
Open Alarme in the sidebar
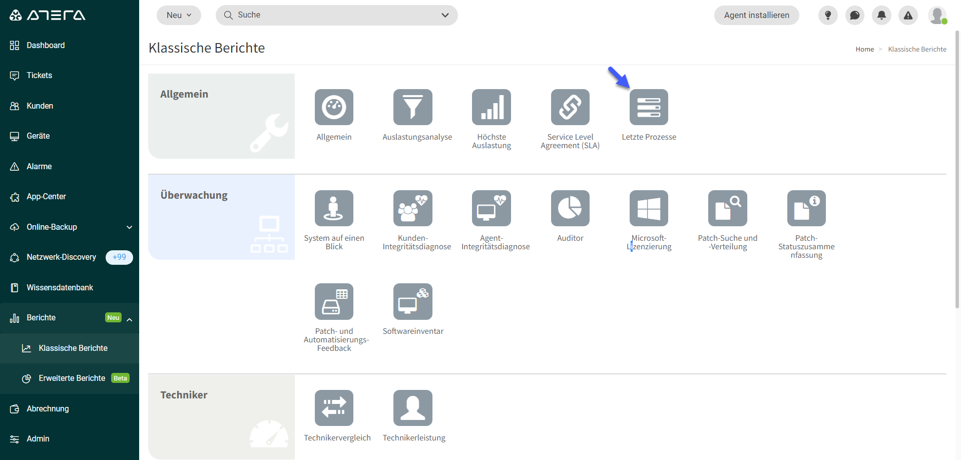(x=70, y=166)
